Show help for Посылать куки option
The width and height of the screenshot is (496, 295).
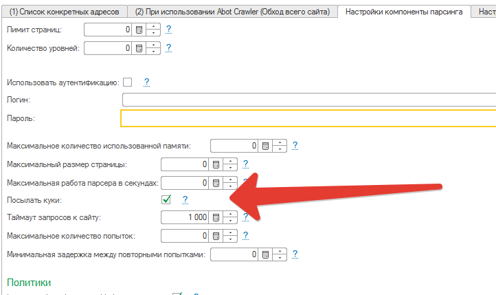tap(185, 199)
